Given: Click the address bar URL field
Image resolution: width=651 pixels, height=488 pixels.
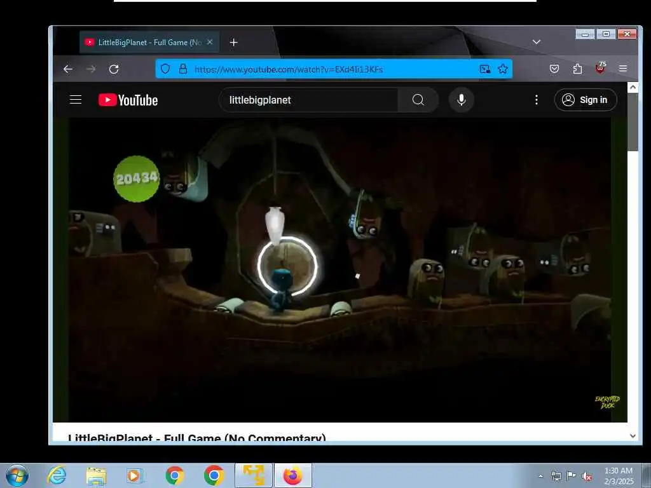Looking at the screenshot, I should 333,69.
